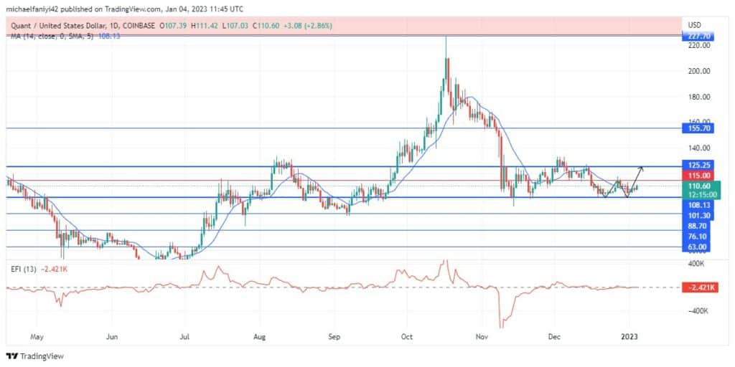735x367 pixels.
Task: Select the 88.70 price level label
Action: tap(698, 226)
